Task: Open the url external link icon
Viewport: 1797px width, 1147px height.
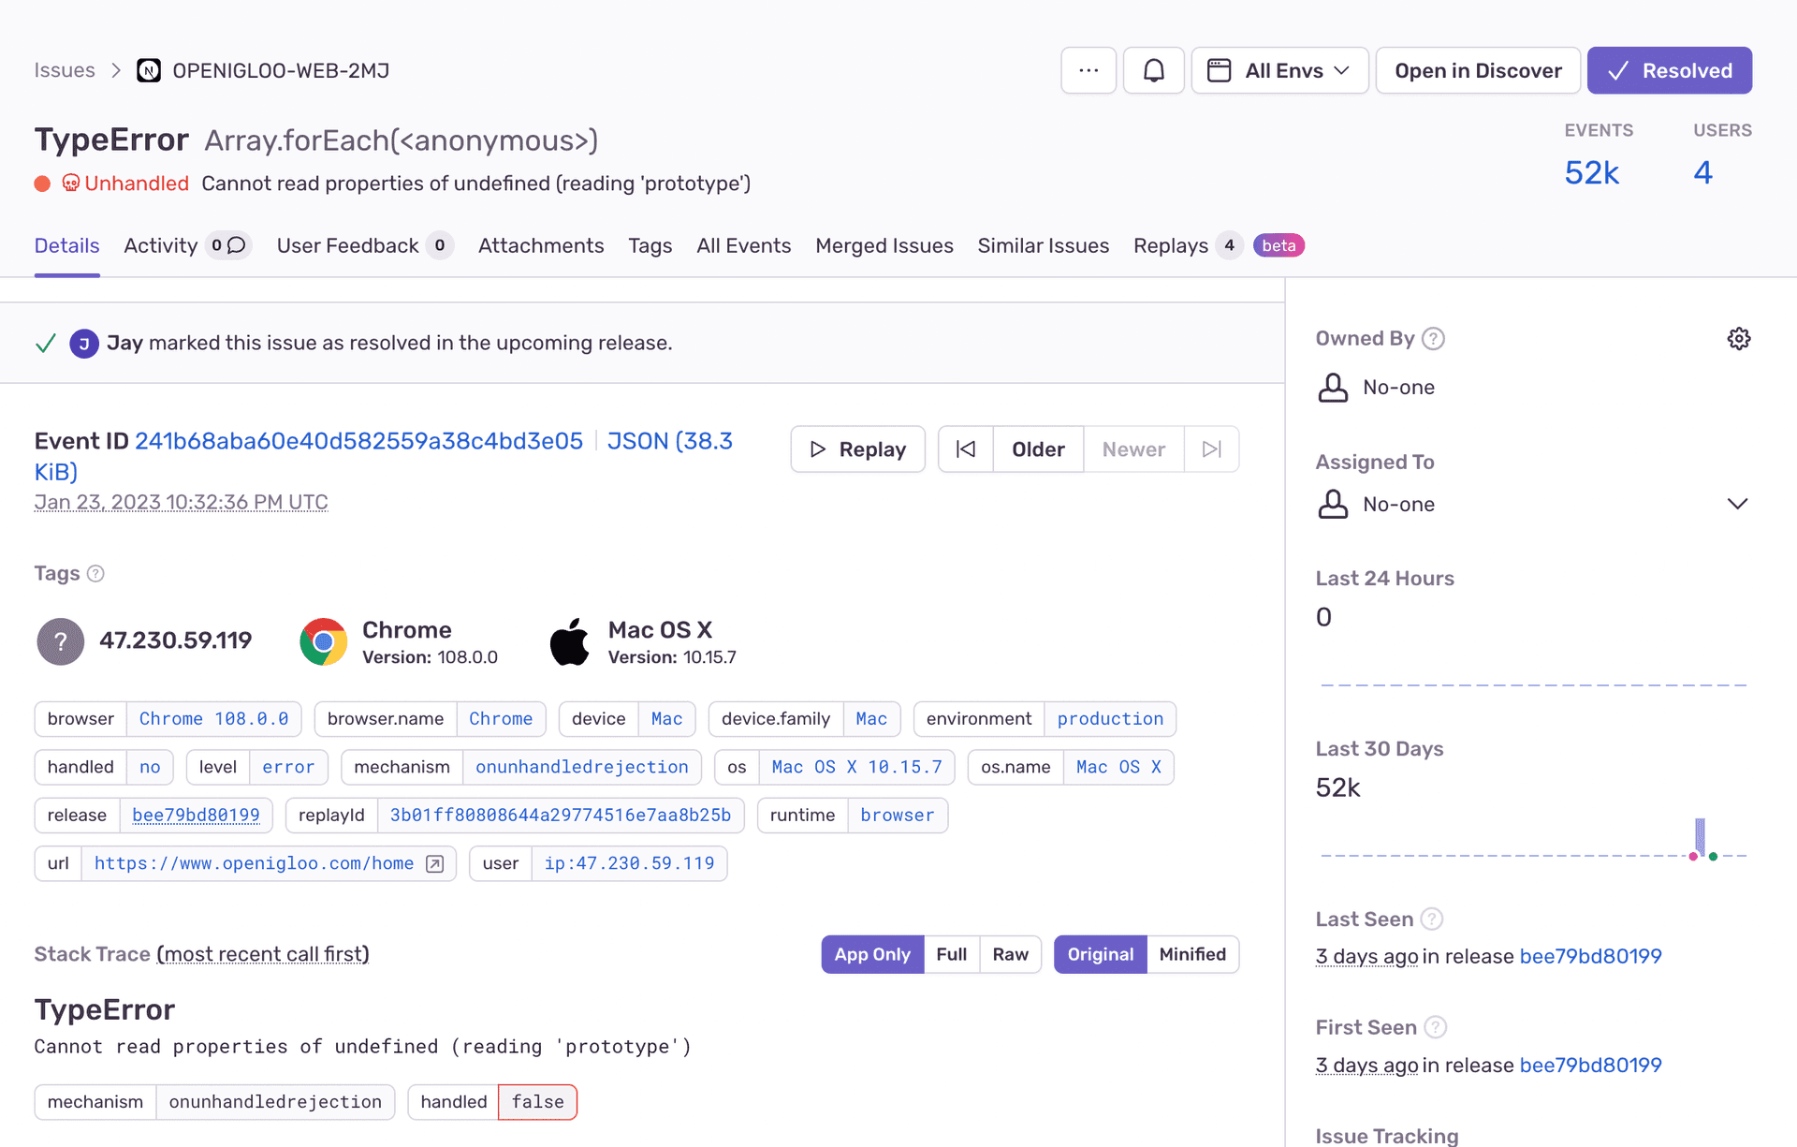Action: point(435,863)
